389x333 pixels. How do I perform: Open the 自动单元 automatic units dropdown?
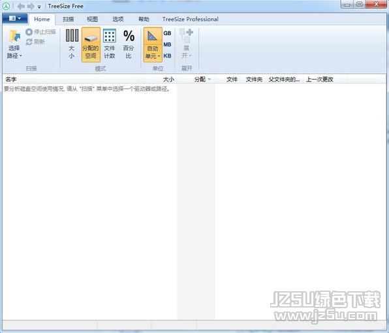[x=153, y=44]
